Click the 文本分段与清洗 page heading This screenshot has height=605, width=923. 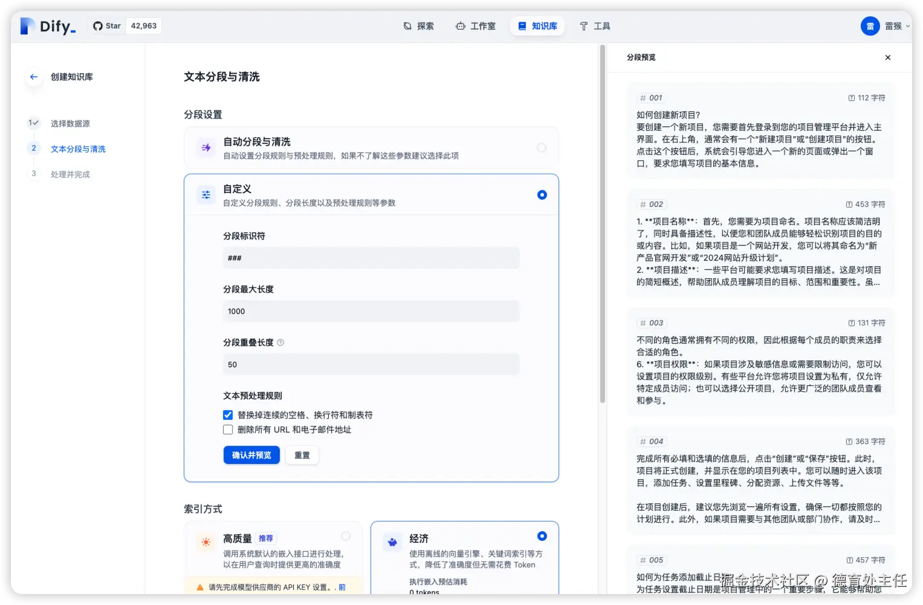pos(222,77)
